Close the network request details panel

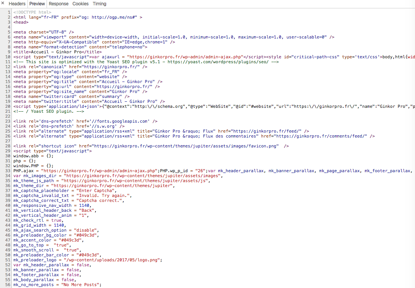(3, 3)
